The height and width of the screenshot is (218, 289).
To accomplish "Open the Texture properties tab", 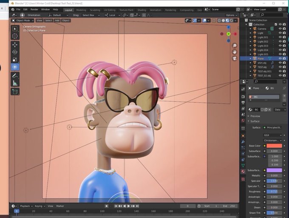I will 243,179.
